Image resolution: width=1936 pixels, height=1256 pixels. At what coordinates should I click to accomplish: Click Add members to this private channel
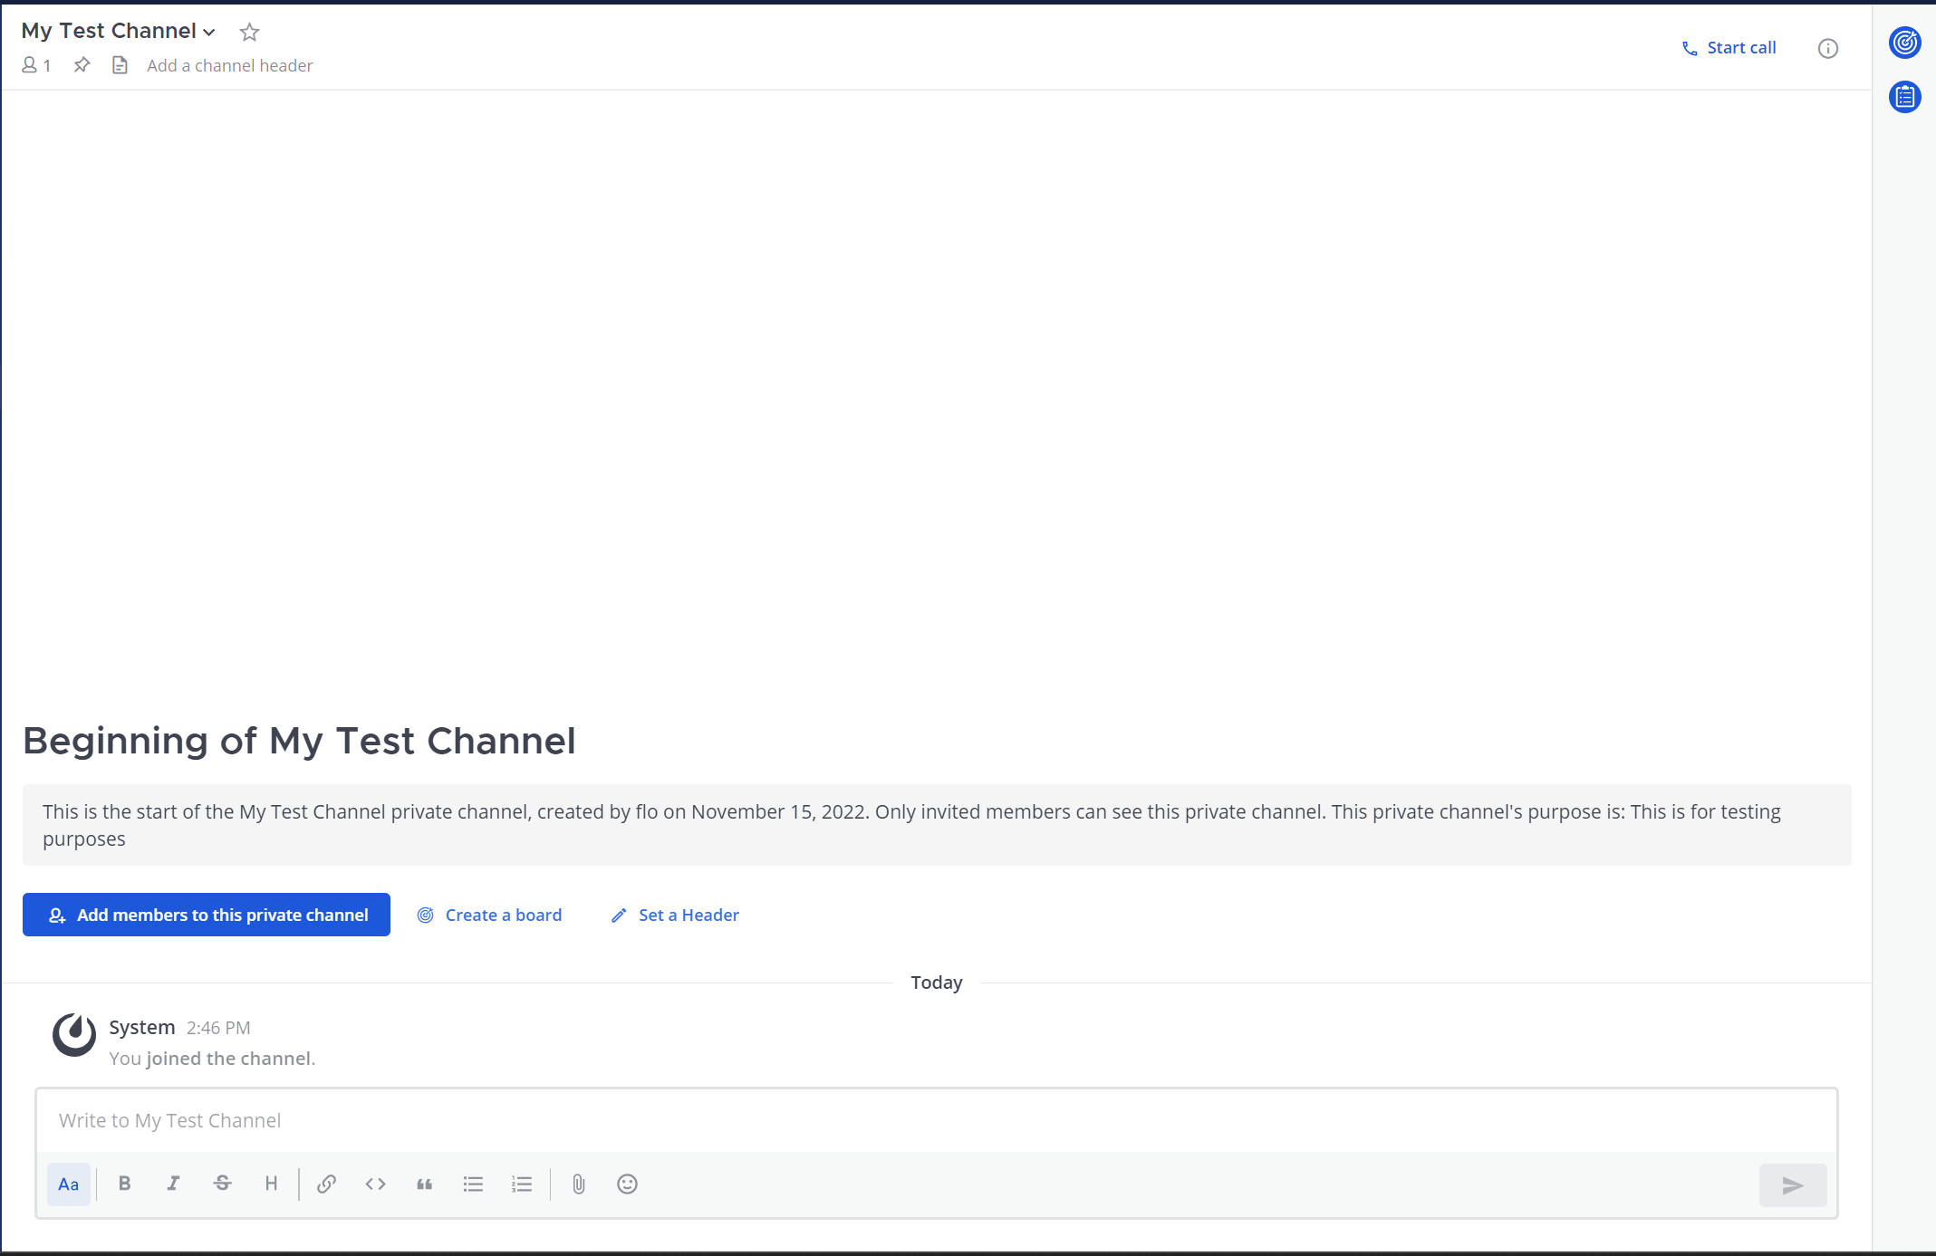point(207,915)
